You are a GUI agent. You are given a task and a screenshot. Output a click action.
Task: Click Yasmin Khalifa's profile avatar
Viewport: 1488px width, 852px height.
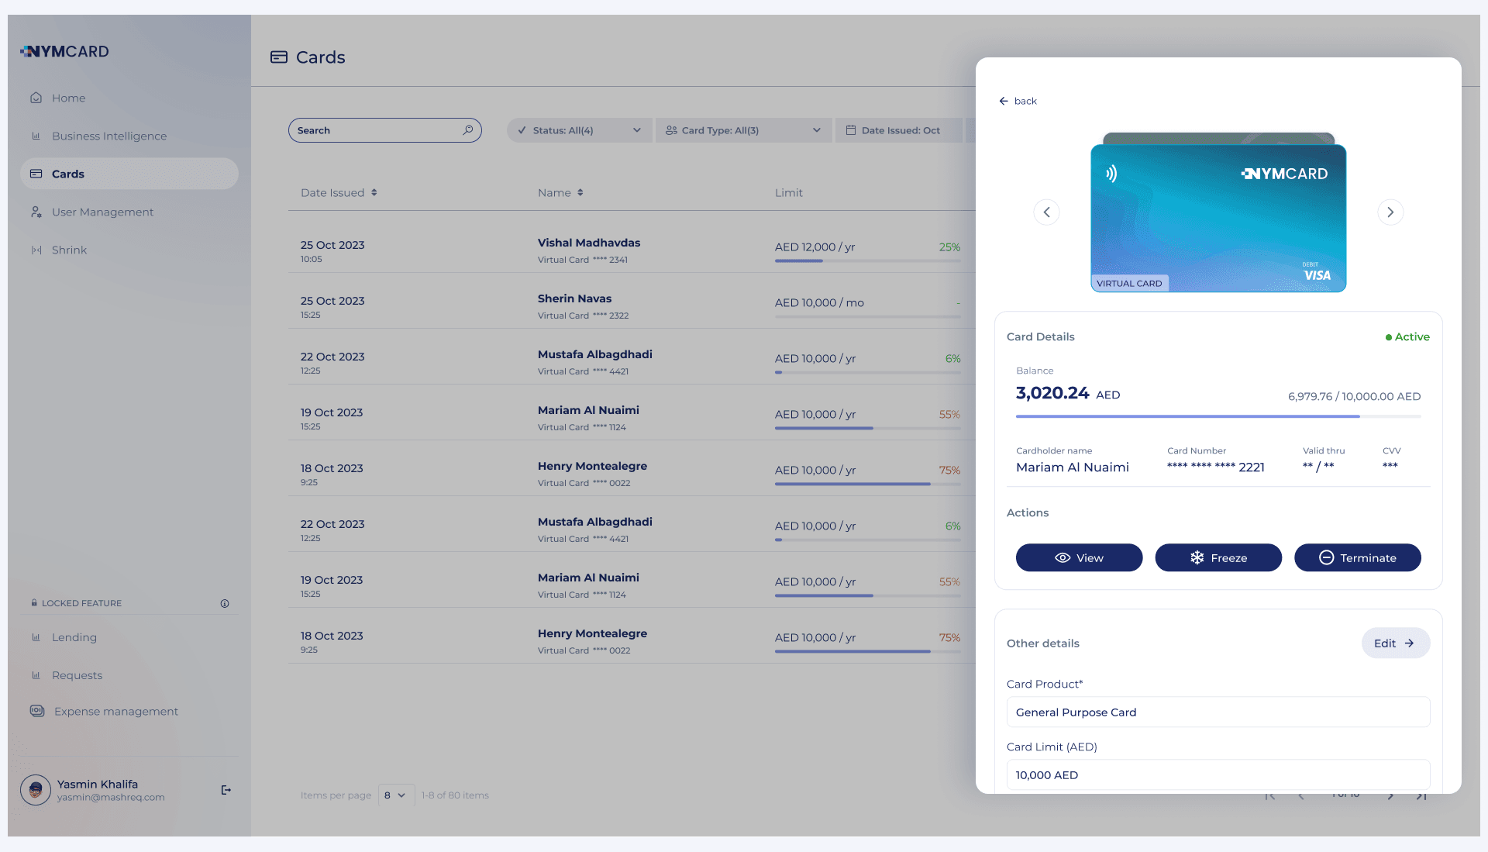pyautogui.click(x=36, y=790)
